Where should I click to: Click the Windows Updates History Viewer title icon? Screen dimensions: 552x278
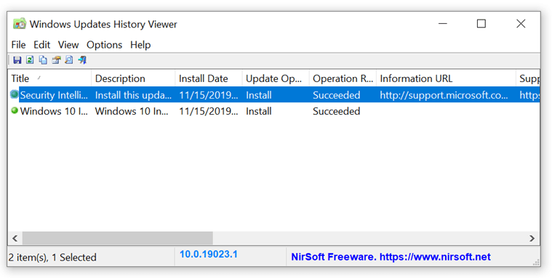(x=20, y=24)
